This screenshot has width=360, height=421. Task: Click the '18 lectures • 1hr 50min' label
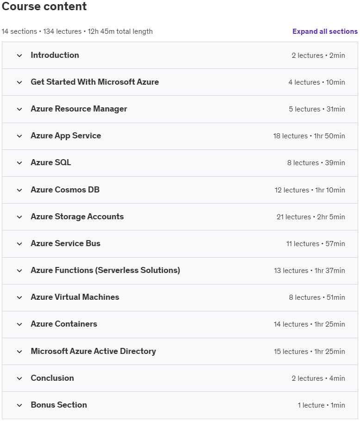(x=309, y=136)
